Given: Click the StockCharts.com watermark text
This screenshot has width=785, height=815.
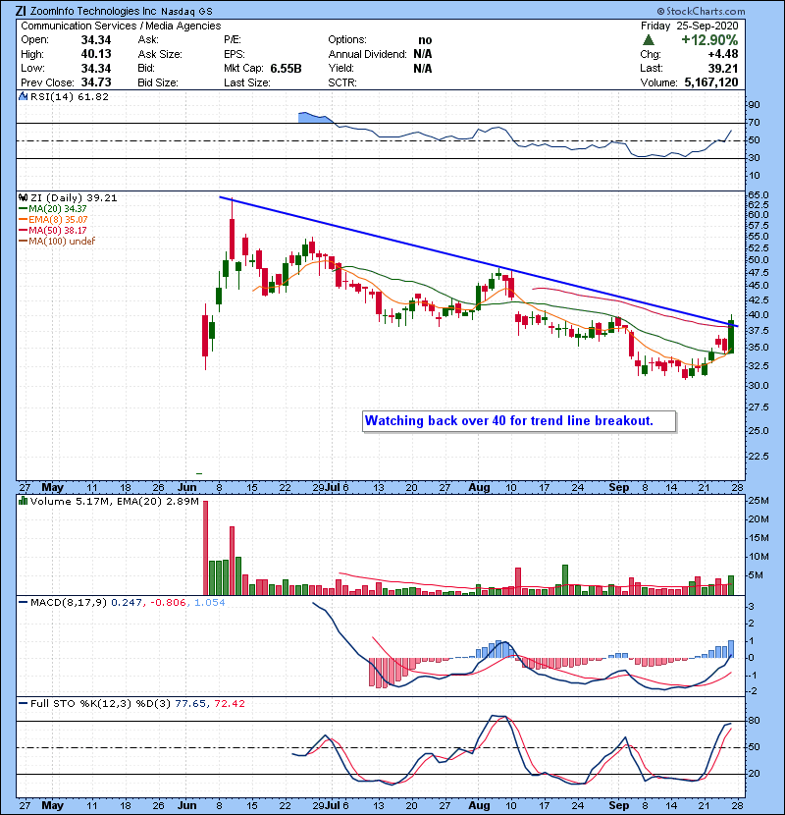Looking at the screenshot, I should point(701,11).
